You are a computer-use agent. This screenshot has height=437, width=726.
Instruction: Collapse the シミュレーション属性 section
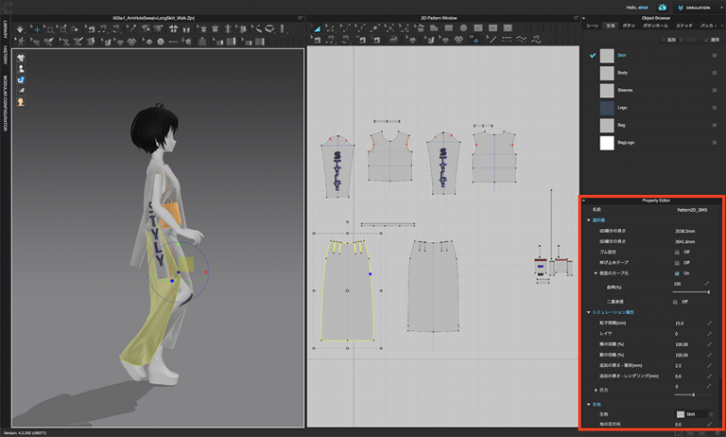pyautogui.click(x=589, y=312)
